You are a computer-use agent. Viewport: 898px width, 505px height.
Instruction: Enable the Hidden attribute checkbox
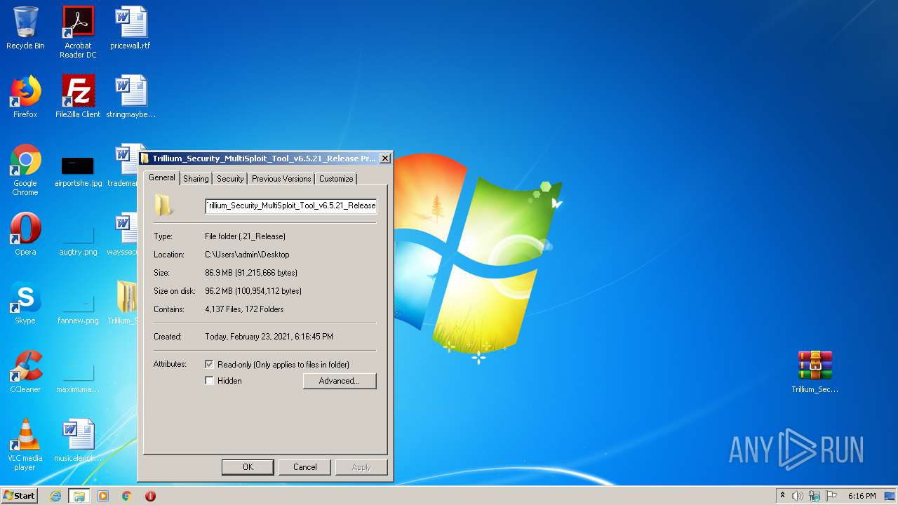[x=209, y=381]
